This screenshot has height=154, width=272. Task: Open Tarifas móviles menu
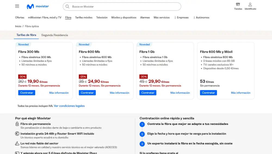pyautogui.click(x=84, y=17)
